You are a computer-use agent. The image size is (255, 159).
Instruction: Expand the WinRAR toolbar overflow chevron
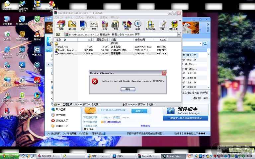(x=180, y=21)
